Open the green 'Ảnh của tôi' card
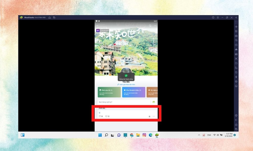Screen dimensions: 253x151 click(x=109, y=92)
